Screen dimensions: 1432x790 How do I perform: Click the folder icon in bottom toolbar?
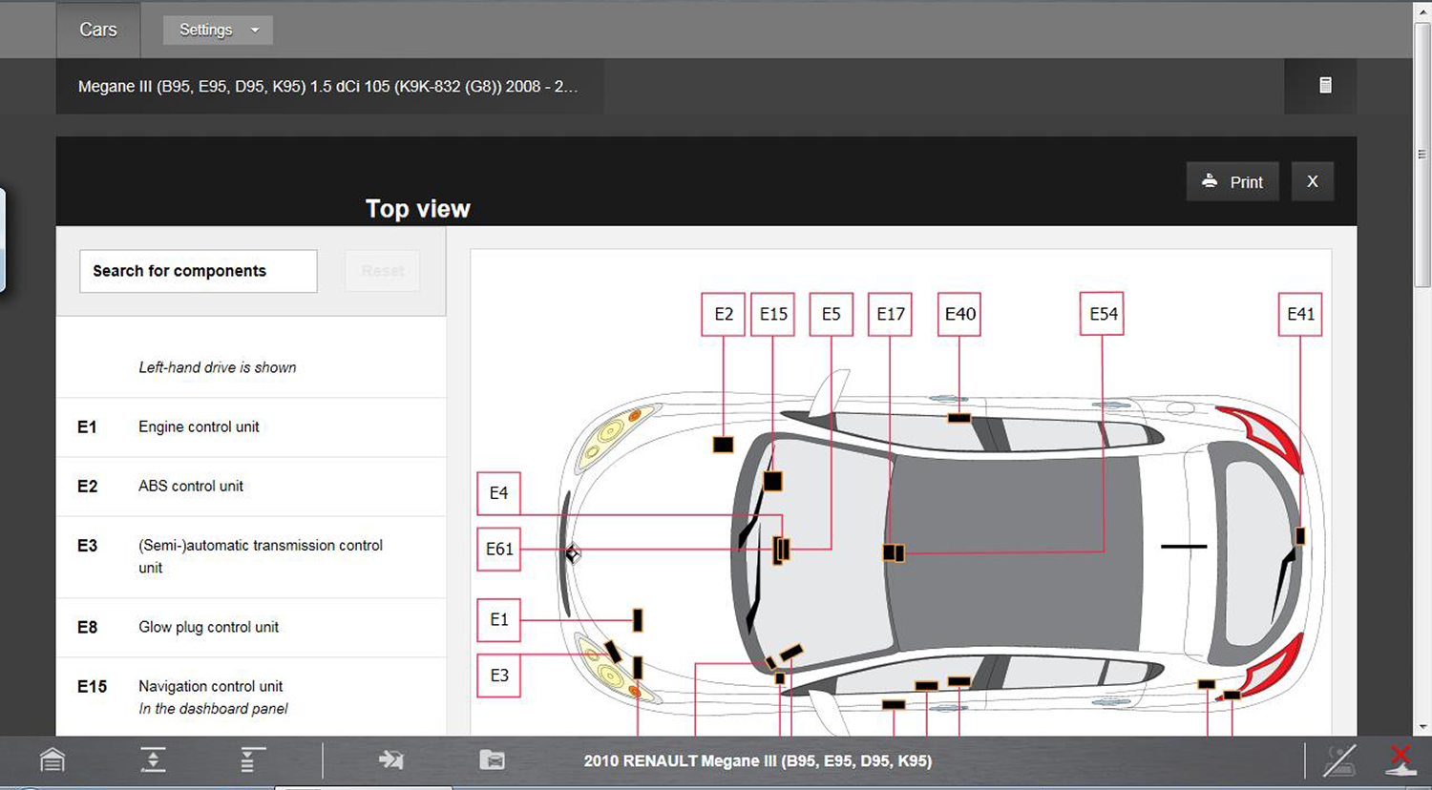point(492,760)
